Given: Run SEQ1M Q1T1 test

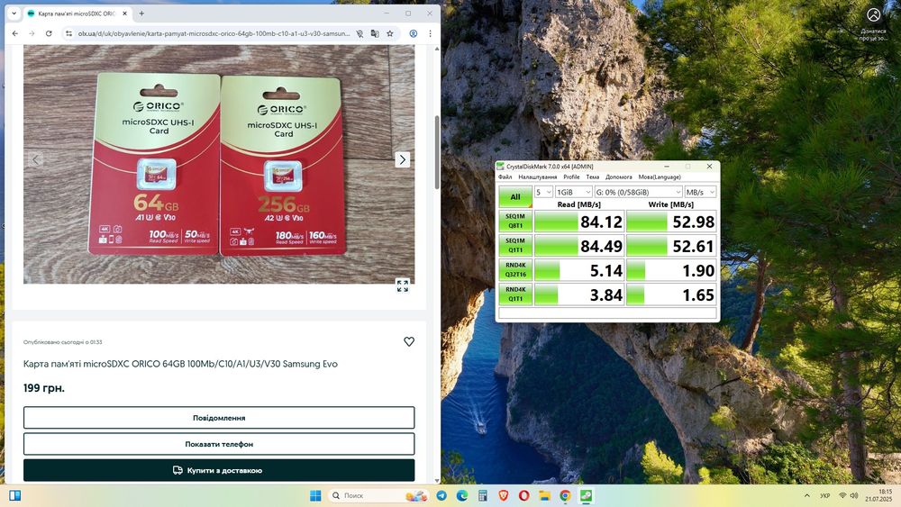Looking at the screenshot, I should (x=515, y=245).
